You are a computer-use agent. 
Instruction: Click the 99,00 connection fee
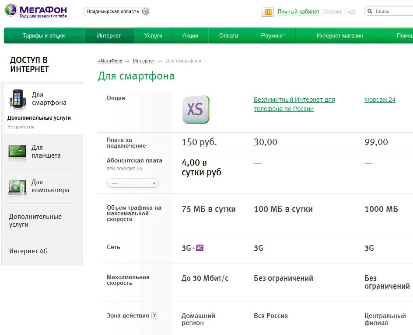point(376,142)
